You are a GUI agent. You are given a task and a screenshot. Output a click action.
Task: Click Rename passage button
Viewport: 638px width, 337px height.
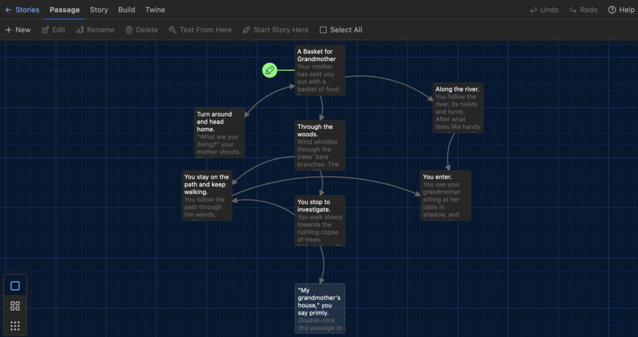click(95, 30)
